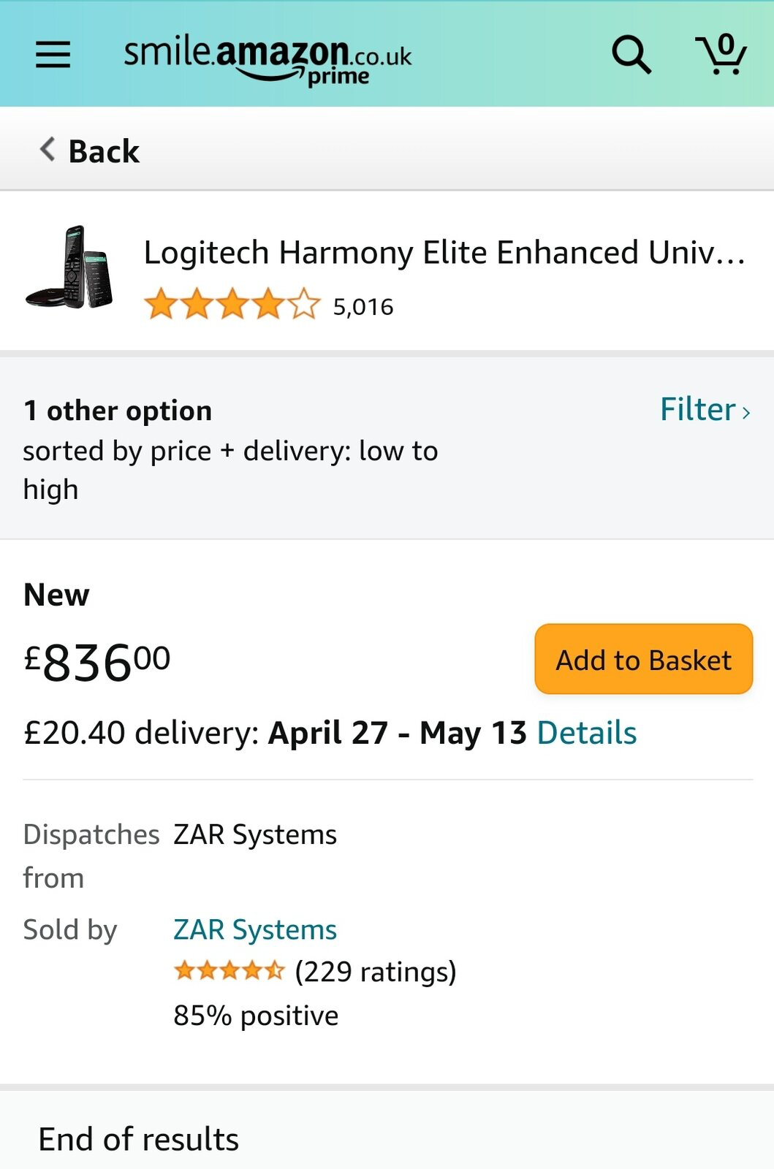Click the £836.00 price

click(x=97, y=662)
